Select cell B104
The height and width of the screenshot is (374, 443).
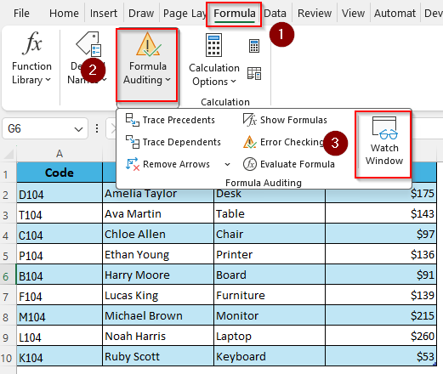click(60, 275)
